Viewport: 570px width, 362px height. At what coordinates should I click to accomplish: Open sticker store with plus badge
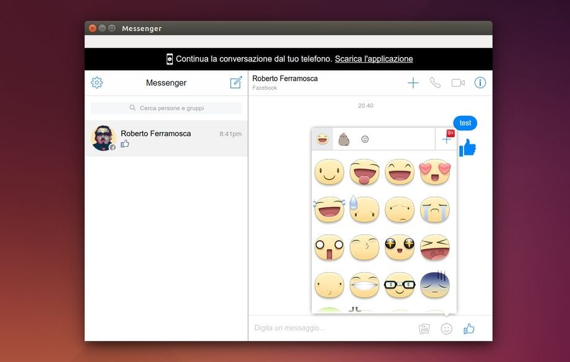pos(447,139)
